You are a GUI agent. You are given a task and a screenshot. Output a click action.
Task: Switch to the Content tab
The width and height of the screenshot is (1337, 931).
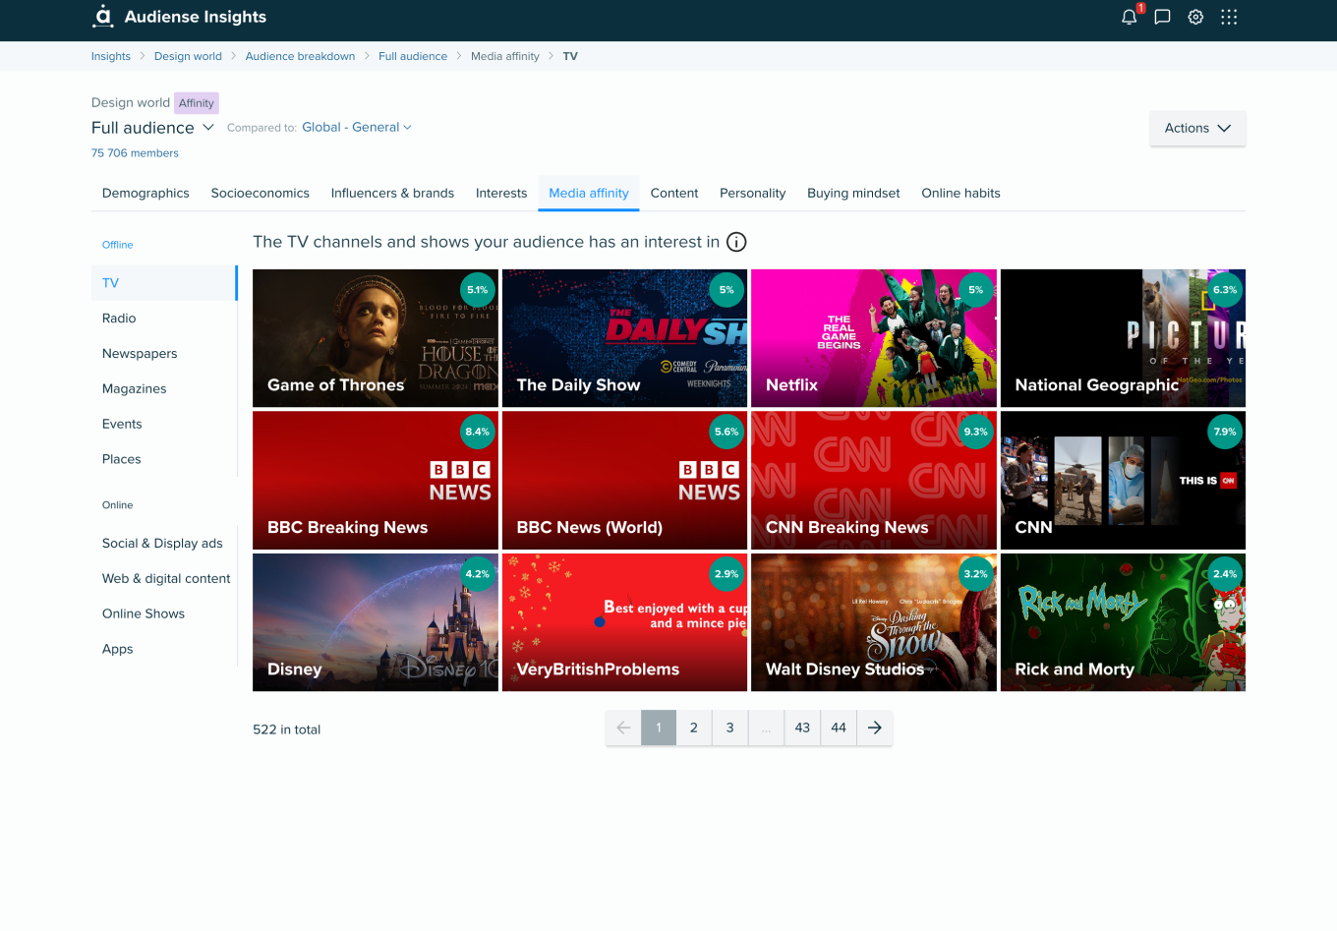[674, 193]
